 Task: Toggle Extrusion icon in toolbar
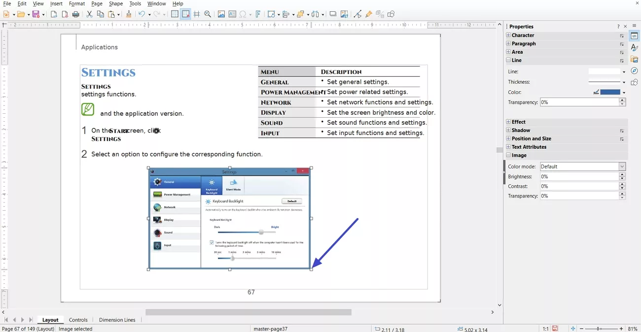point(380,14)
